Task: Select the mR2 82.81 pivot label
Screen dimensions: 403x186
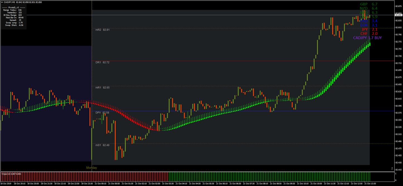Action: 102,29
